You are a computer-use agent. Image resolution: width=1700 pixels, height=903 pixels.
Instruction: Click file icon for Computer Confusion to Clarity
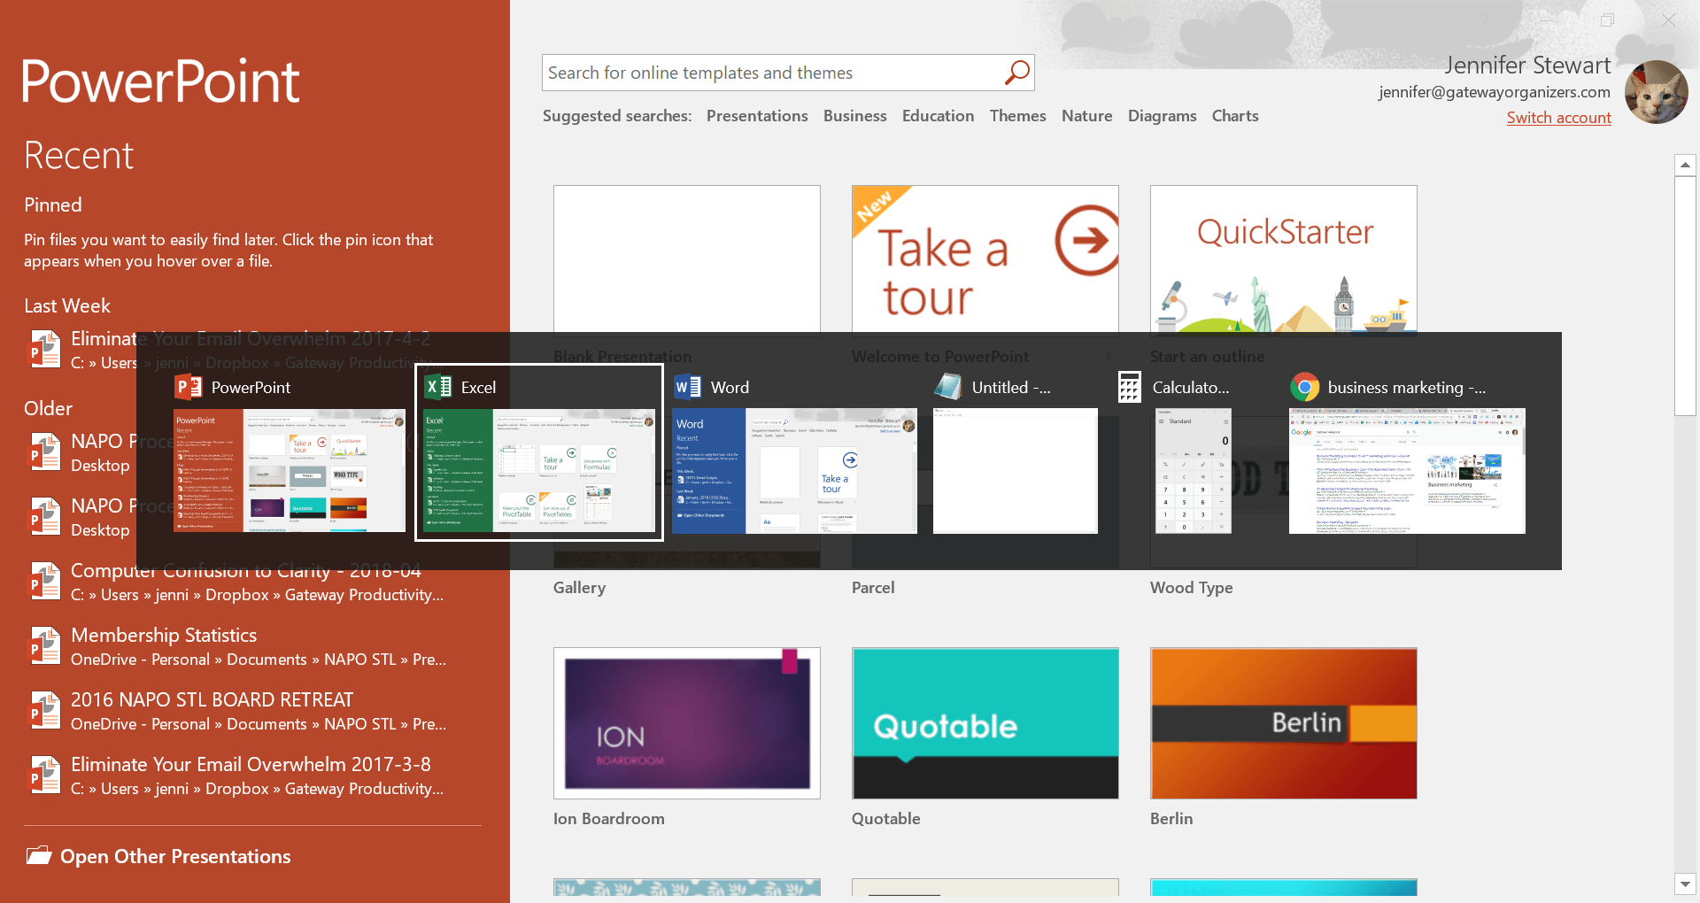(x=44, y=582)
